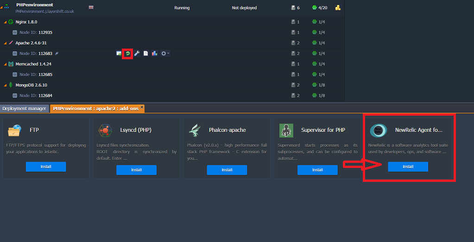Click disk usage icon in PHPenvironment row
The width and height of the screenshot is (474, 242).
point(293,7)
